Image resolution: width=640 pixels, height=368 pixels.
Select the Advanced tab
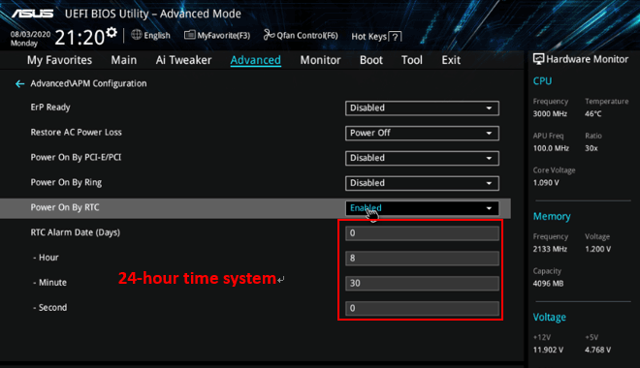coord(255,60)
